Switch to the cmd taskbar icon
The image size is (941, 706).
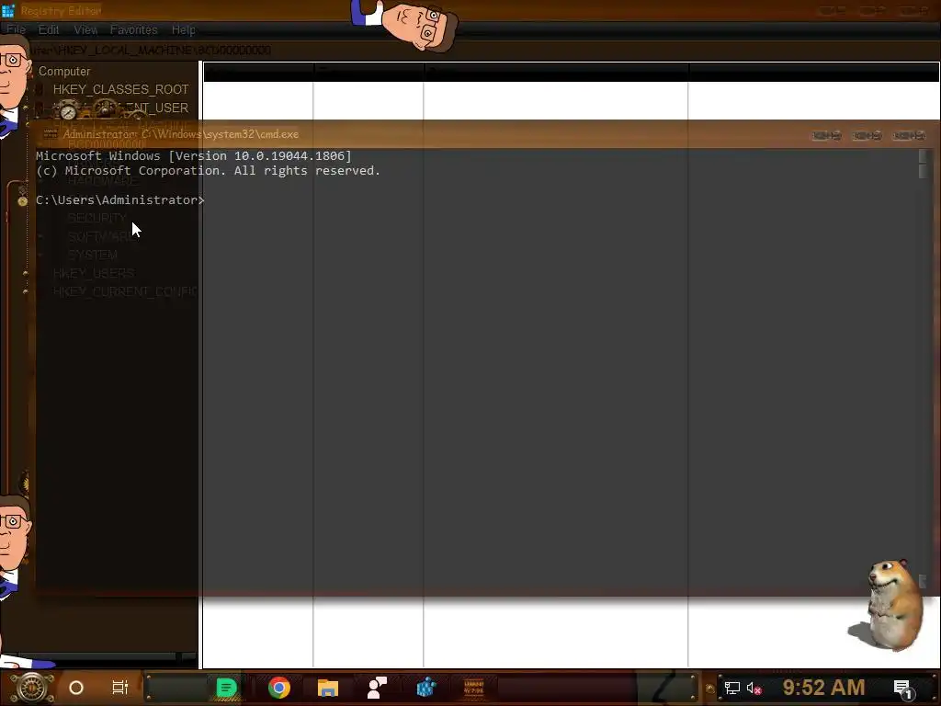click(474, 688)
